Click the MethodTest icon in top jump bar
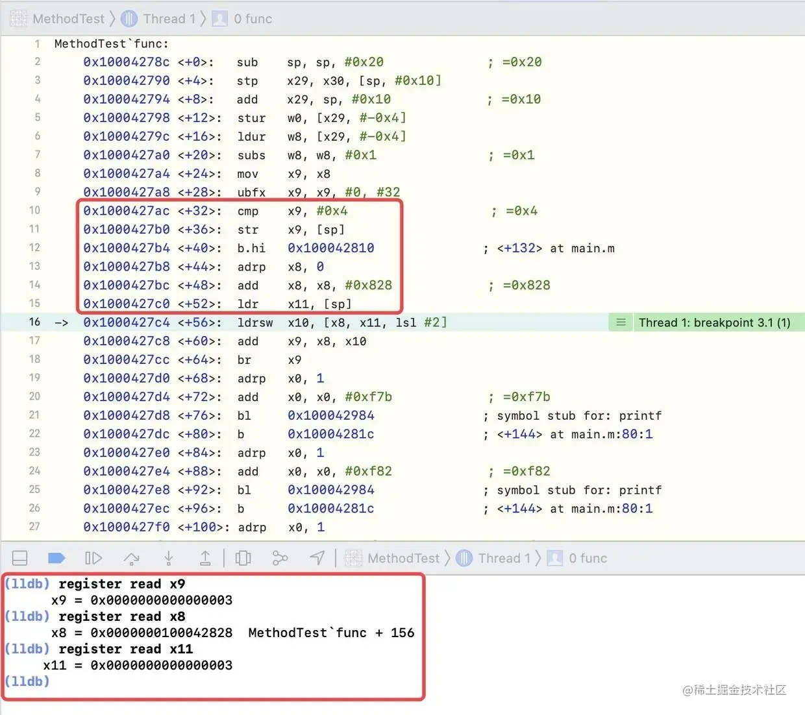 tap(19, 19)
